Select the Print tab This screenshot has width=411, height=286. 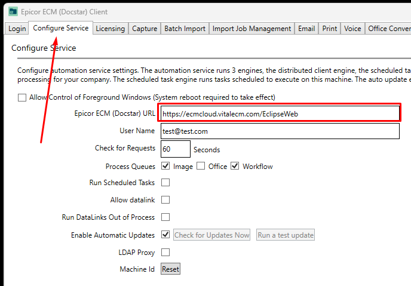coord(330,28)
